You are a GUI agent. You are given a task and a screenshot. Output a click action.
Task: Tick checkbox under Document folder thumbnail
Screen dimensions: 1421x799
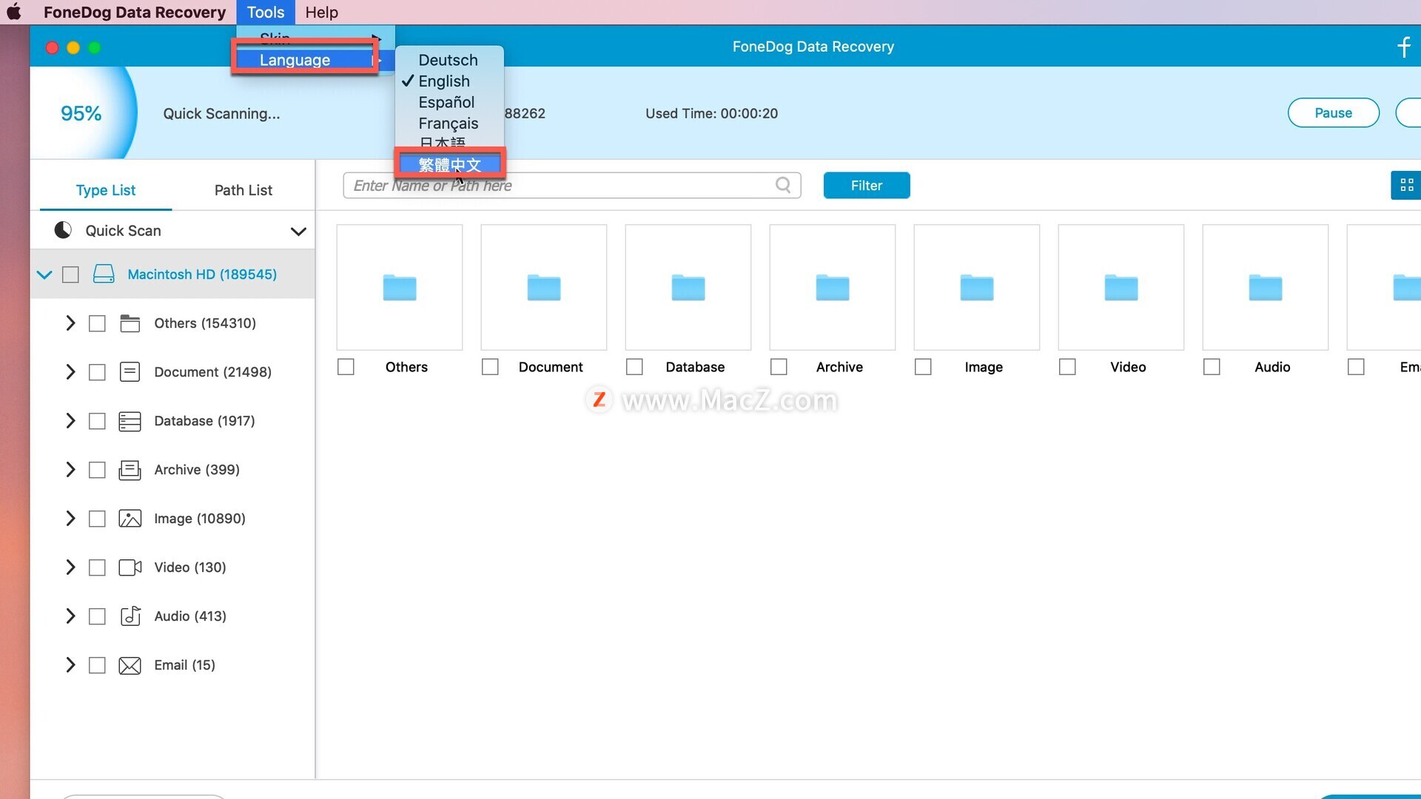click(490, 367)
